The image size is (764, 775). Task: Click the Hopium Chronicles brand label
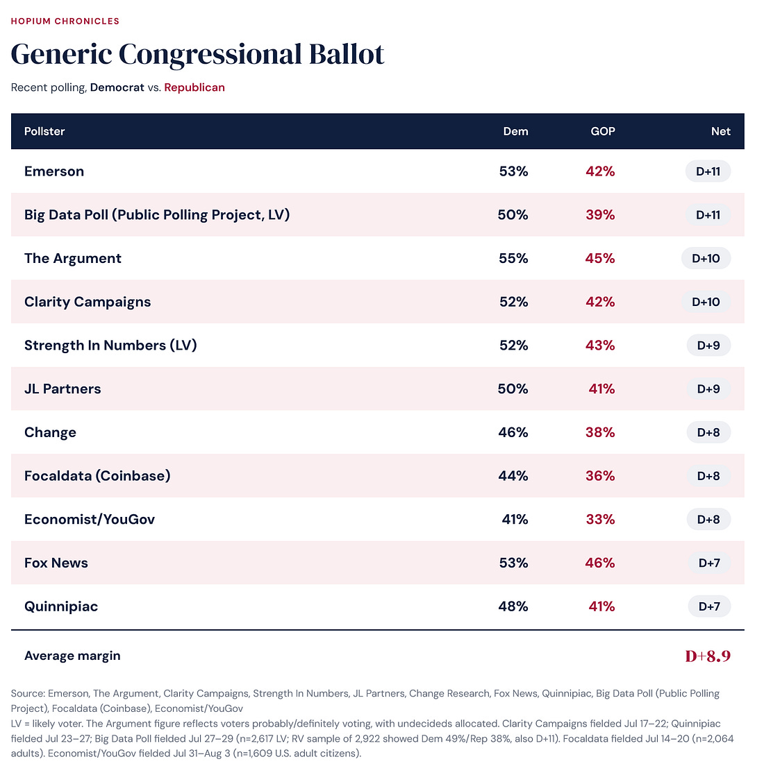tap(65, 22)
